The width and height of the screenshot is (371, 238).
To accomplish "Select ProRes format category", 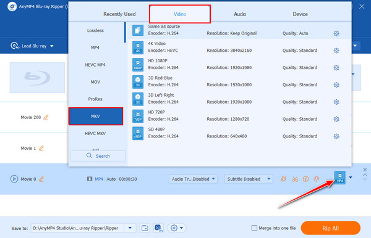I will (95, 99).
